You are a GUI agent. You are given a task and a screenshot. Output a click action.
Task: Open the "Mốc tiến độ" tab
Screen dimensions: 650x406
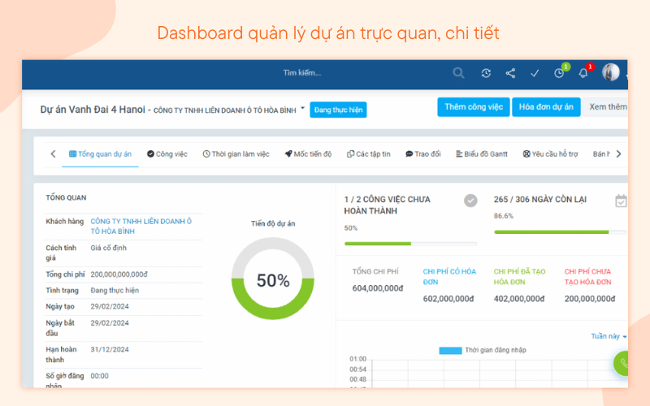308,154
